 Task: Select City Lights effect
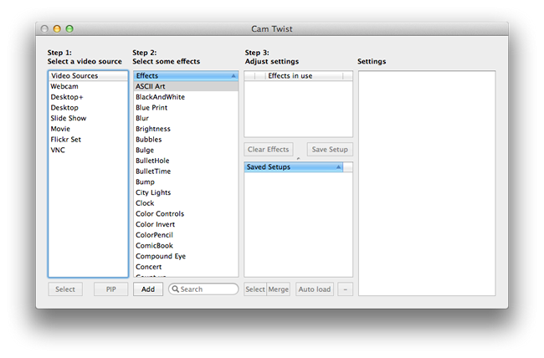tap(186, 192)
